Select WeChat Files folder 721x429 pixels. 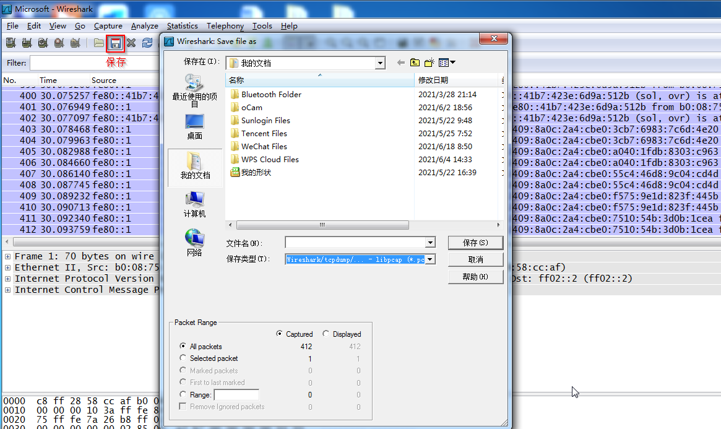click(259, 146)
